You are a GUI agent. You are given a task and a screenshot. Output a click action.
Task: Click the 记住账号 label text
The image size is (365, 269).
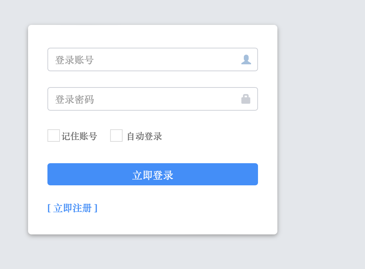[79, 136]
